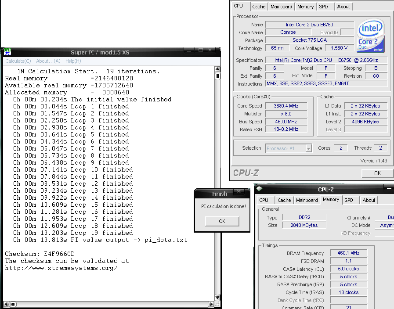Open the Calculate(C) menu in Super PI
The width and height of the screenshot is (394, 309).
coord(18,61)
